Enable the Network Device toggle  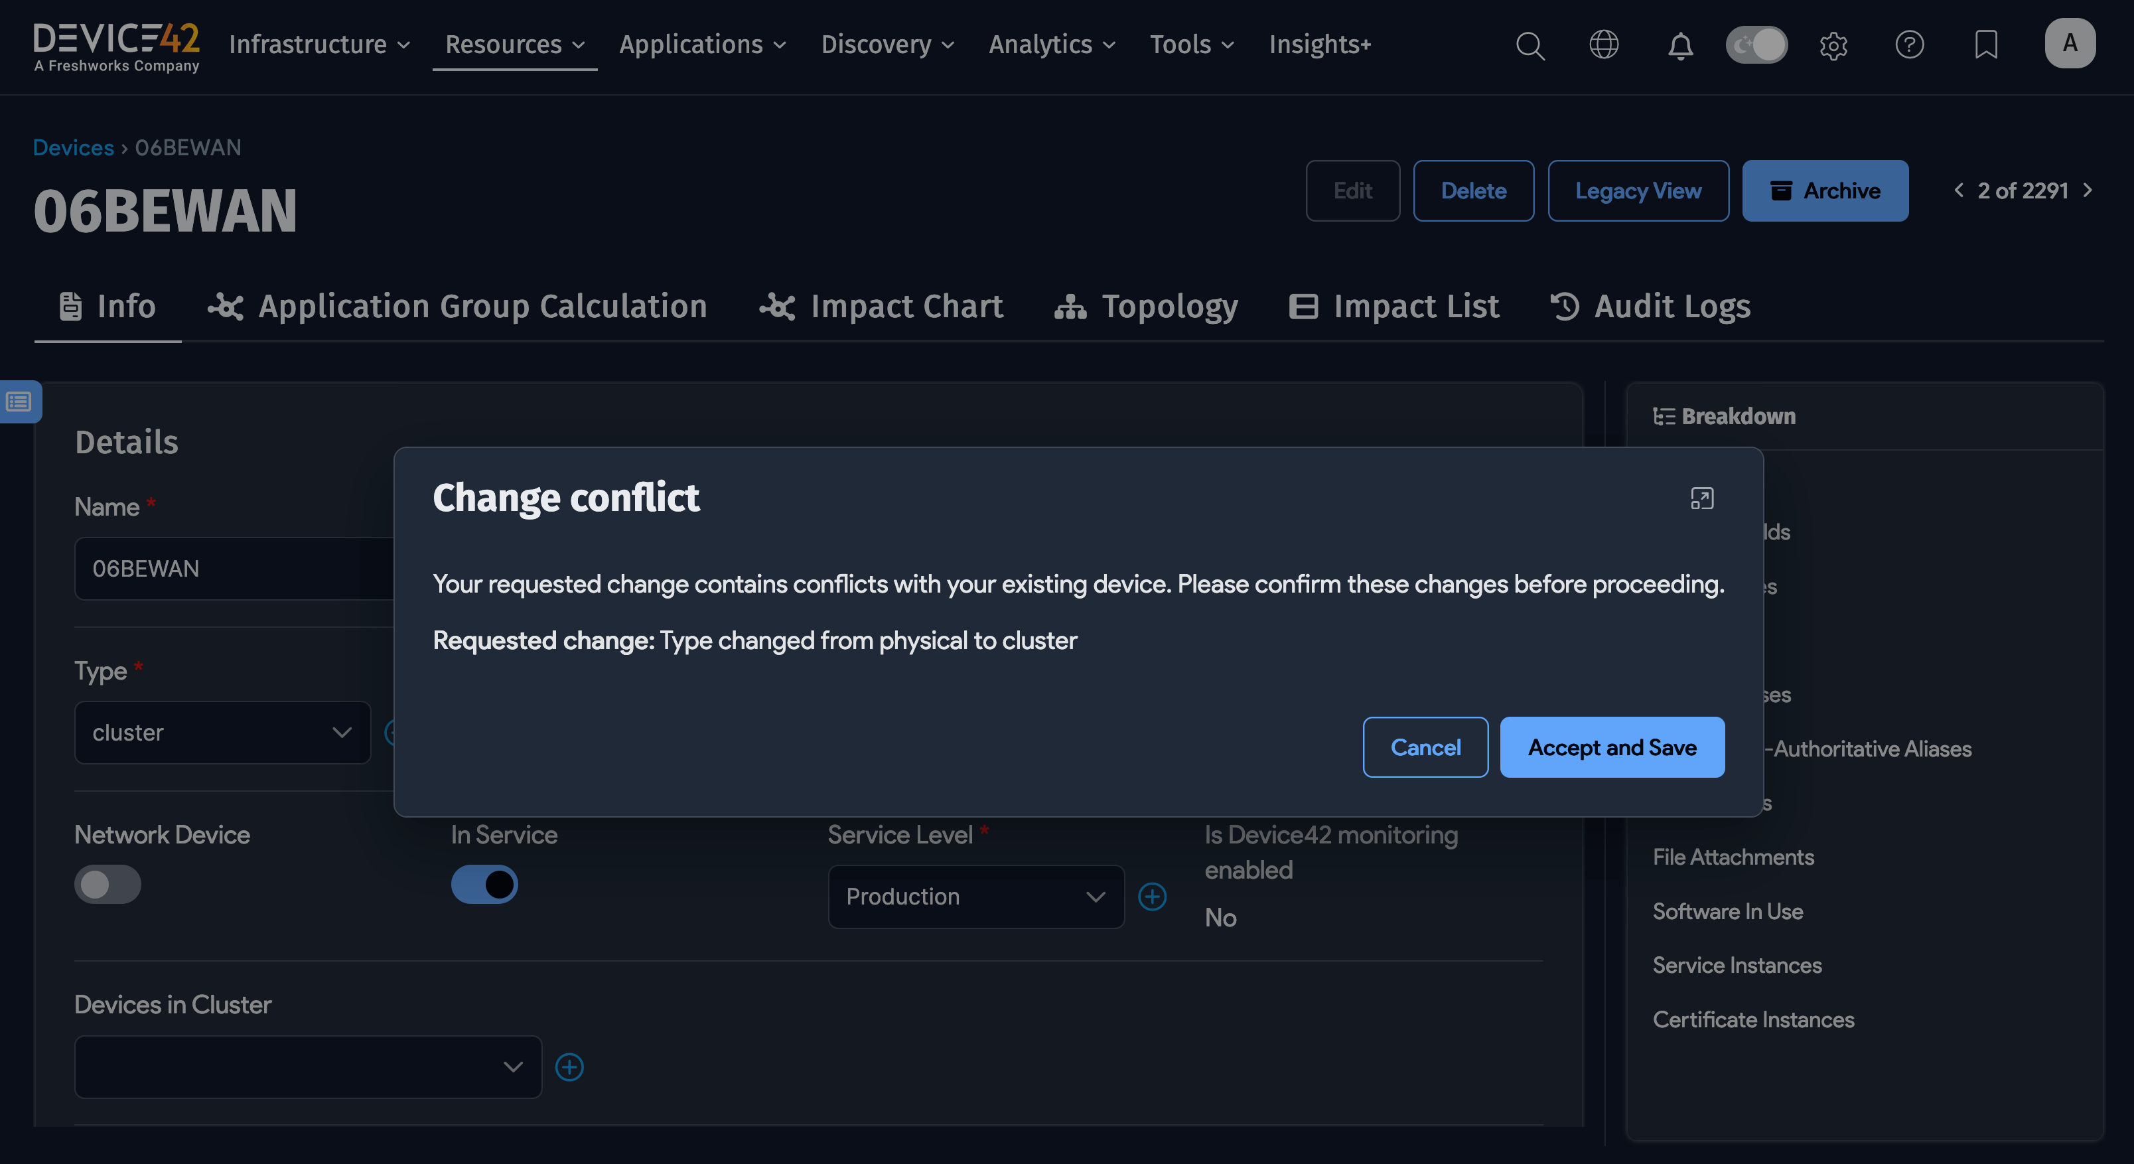click(107, 884)
